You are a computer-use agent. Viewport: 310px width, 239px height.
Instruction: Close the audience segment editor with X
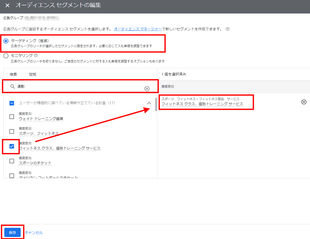pyautogui.click(x=7, y=5)
